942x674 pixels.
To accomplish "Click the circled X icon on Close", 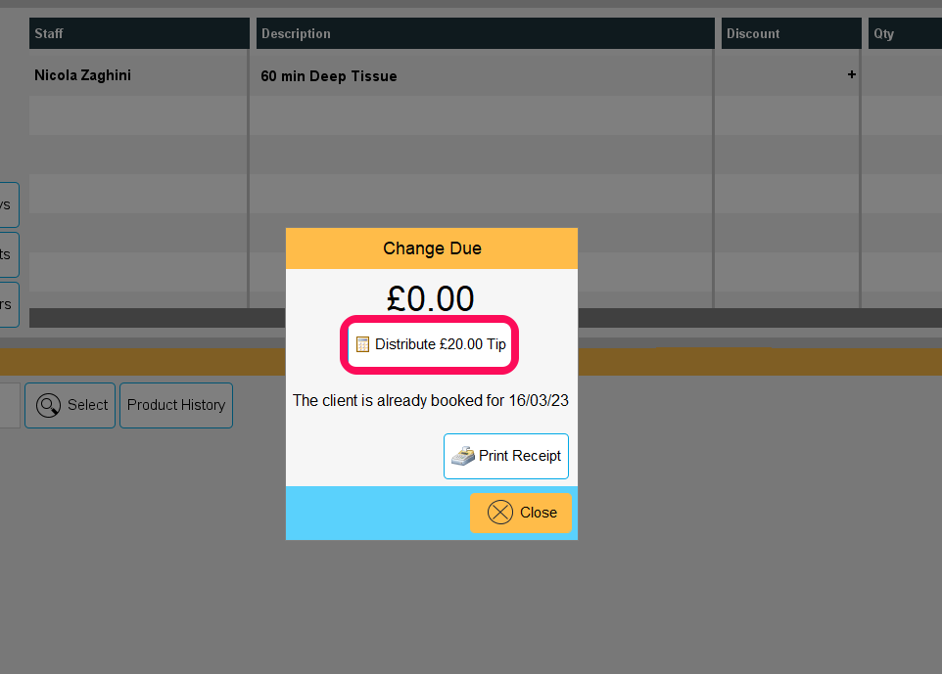I will click(499, 513).
